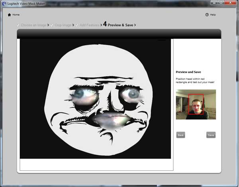Select the 'Preview & Save' step

(120, 25)
